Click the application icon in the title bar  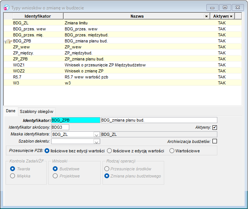point(6,8)
